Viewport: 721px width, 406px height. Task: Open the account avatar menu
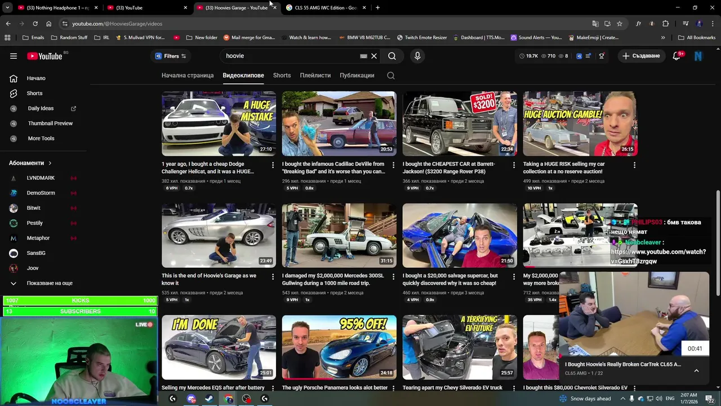pos(698,56)
